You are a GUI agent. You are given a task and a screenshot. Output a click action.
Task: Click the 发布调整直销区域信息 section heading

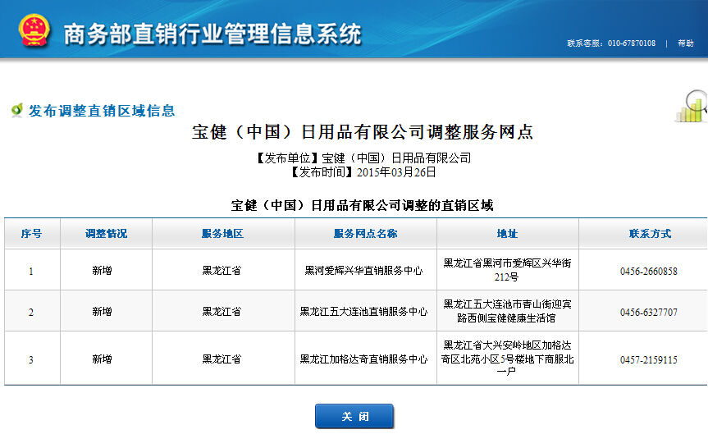(x=102, y=111)
